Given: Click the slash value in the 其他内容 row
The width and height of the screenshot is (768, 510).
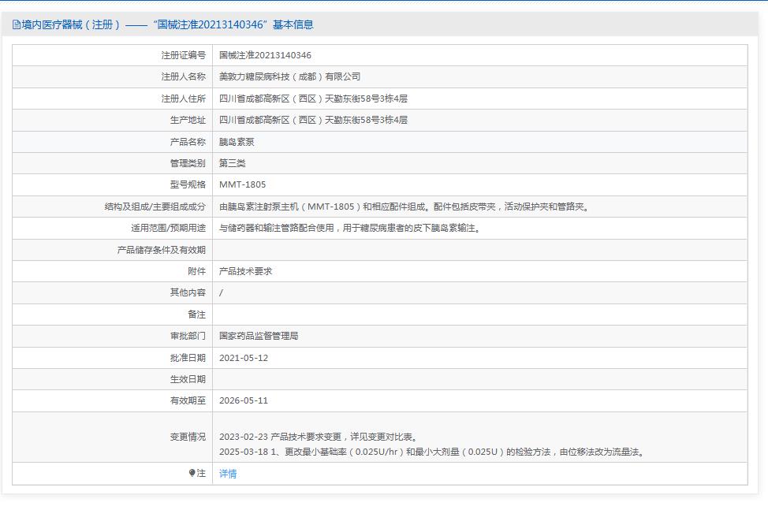Looking at the screenshot, I should click(x=221, y=292).
